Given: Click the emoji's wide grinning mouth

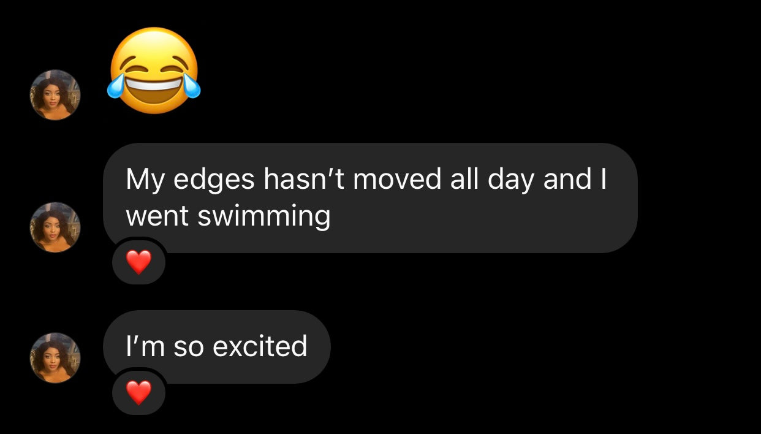Looking at the screenshot, I should tap(154, 91).
